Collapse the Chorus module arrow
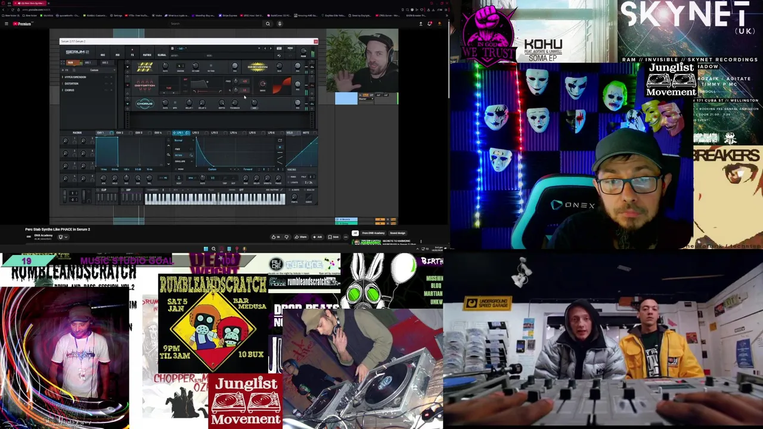The image size is (763, 429). [128, 104]
